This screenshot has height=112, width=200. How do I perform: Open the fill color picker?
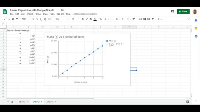pyautogui.click(x=101, y=19)
